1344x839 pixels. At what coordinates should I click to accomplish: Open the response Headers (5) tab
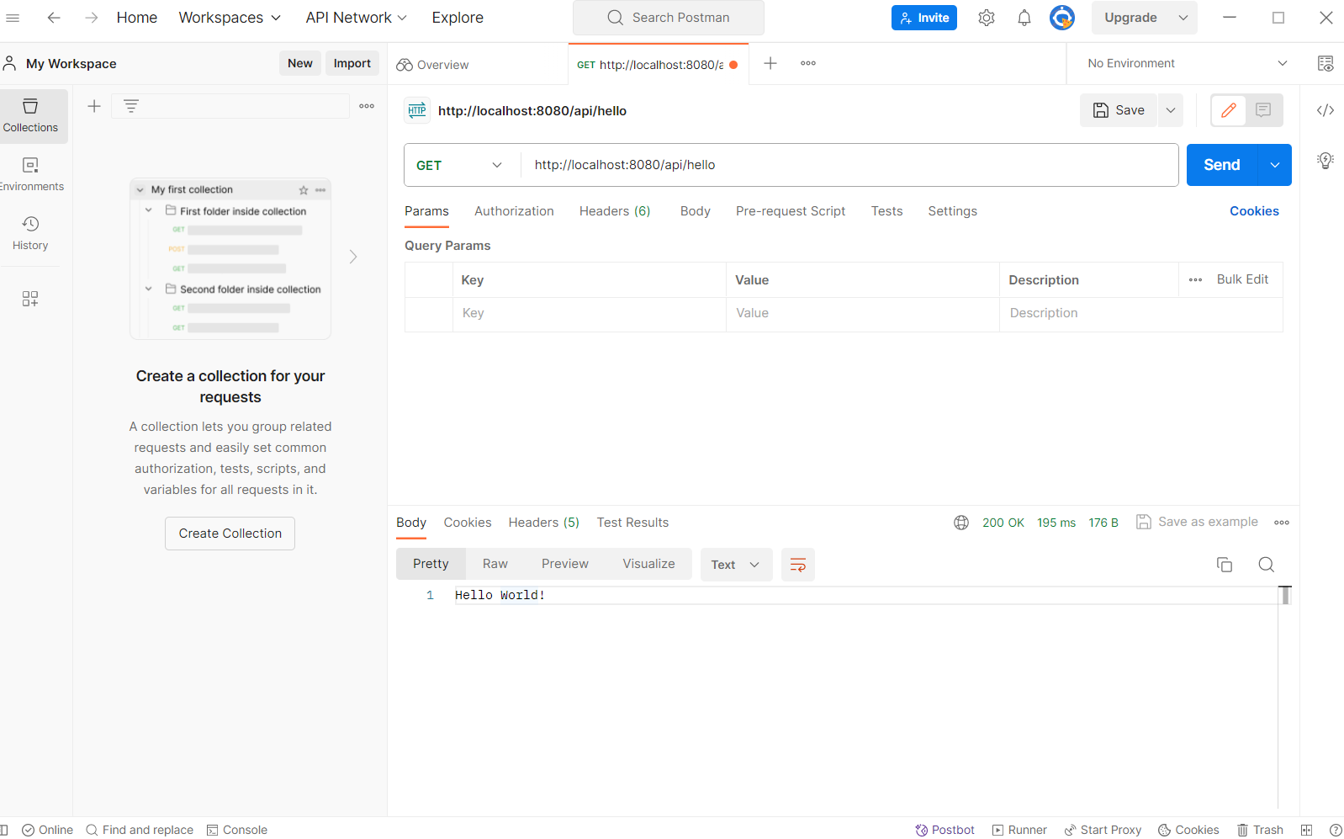coord(544,523)
